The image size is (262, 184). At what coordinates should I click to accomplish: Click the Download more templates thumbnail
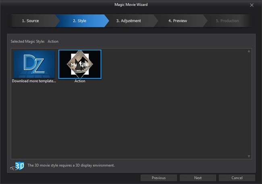(x=34, y=64)
